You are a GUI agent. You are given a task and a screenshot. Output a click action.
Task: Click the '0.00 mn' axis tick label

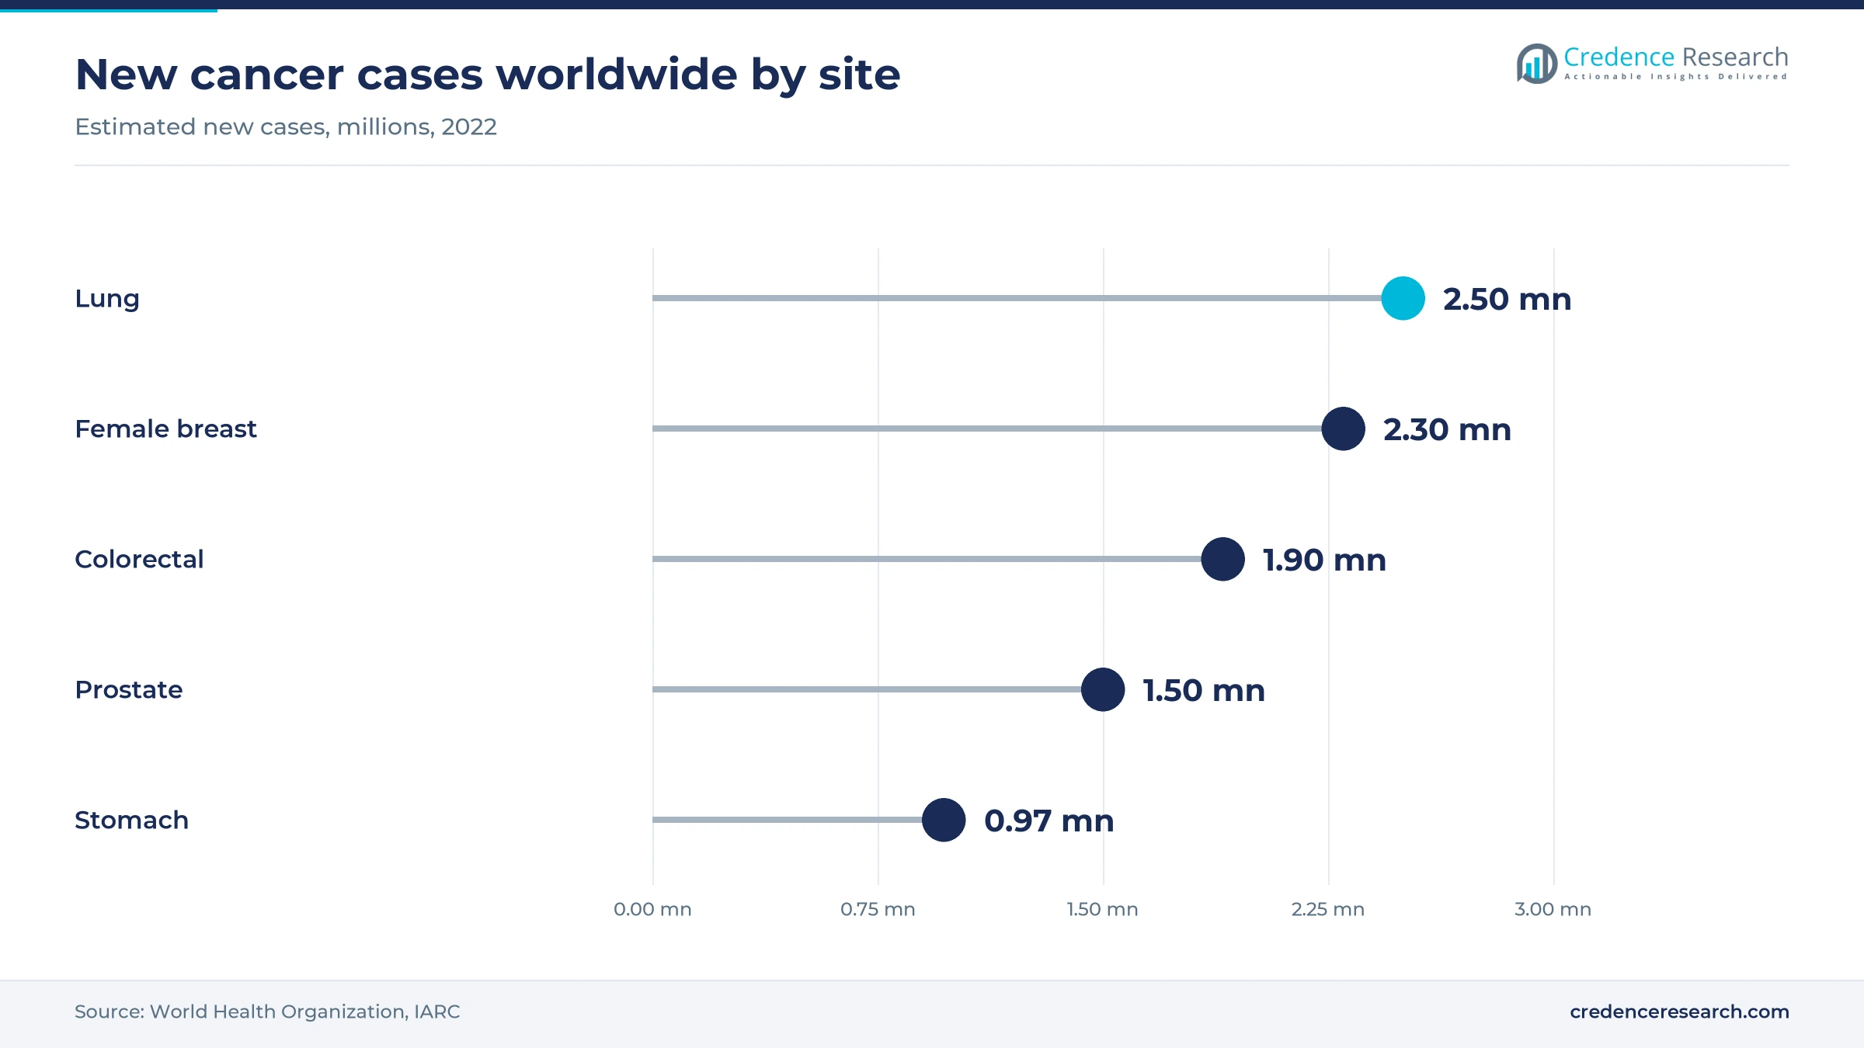coord(652,909)
